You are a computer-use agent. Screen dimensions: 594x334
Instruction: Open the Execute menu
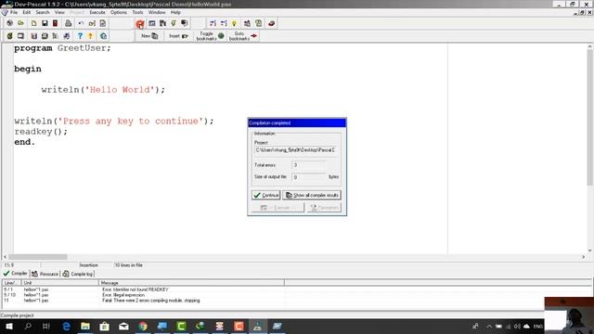97,12
